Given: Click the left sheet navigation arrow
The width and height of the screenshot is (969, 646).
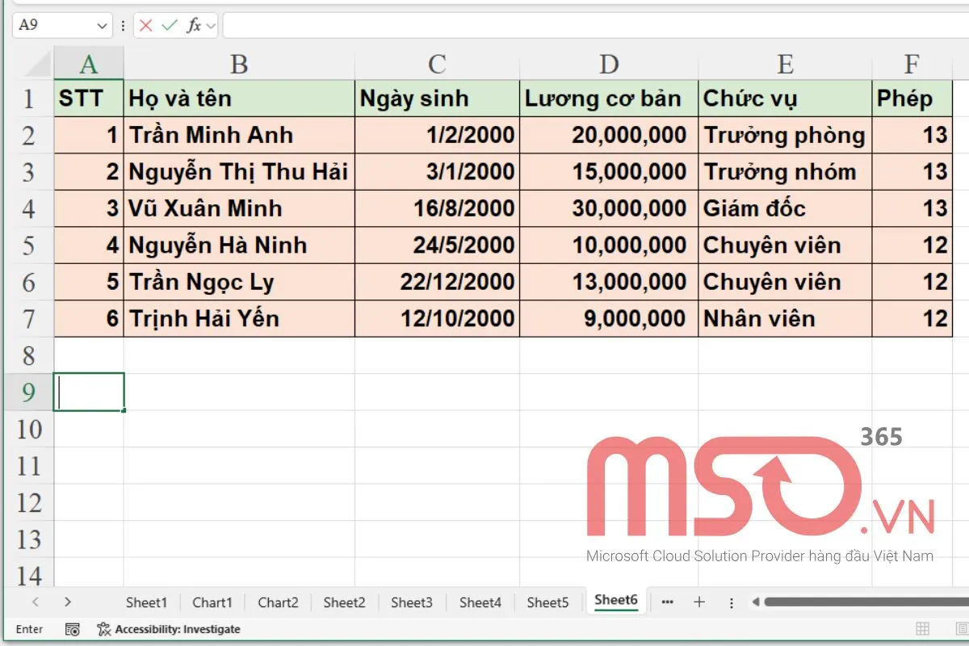Looking at the screenshot, I should (x=37, y=602).
